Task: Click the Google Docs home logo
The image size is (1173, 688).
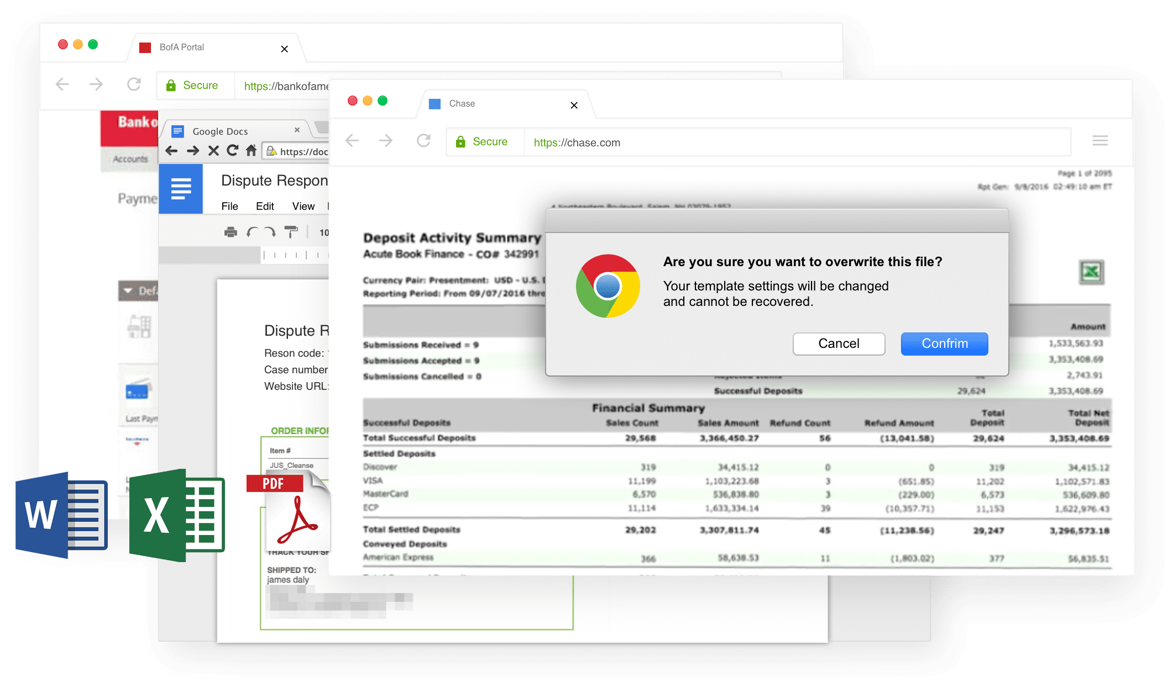Action: [181, 189]
